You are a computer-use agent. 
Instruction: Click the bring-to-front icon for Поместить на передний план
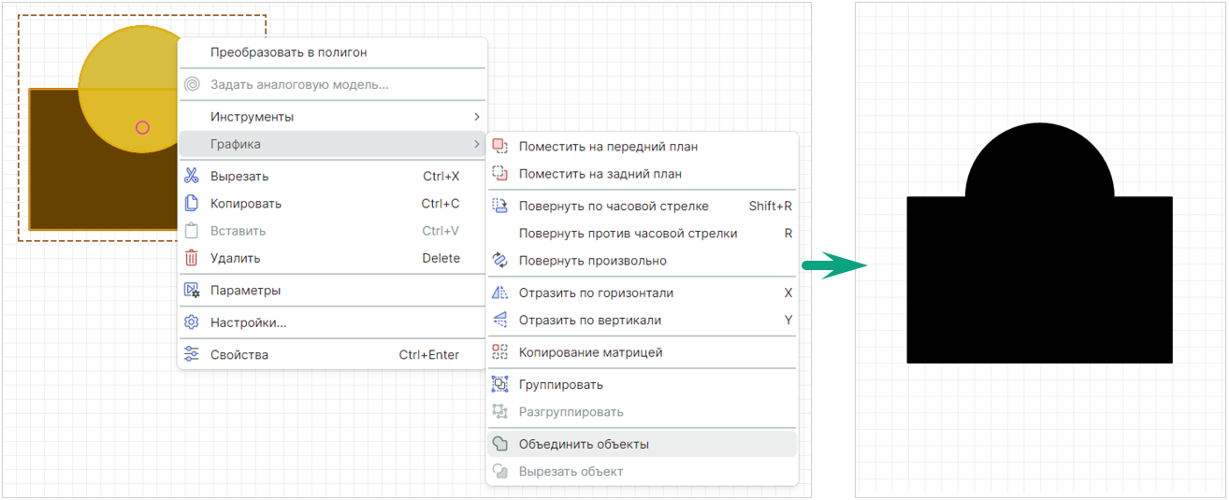click(x=499, y=146)
